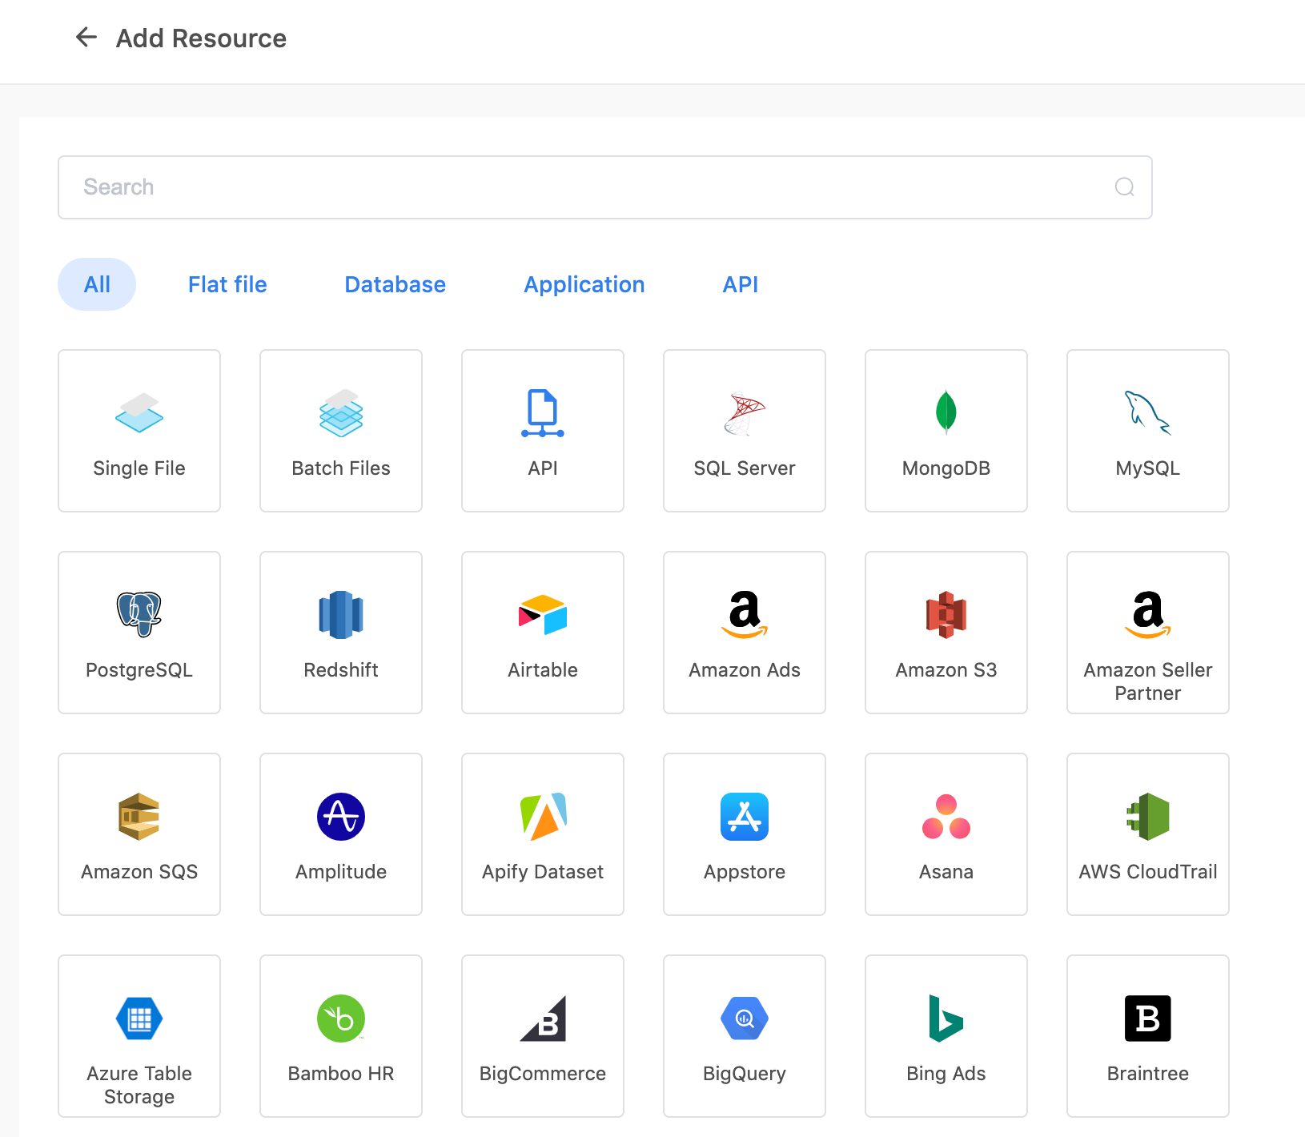This screenshot has height=1137, width=1305.
Task: Choose the Apify Dataset icon
Action: click(543, 816)
